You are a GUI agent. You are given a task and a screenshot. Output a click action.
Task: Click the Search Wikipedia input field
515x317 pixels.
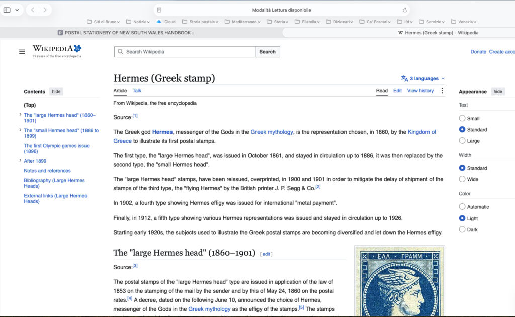(185, 52)
